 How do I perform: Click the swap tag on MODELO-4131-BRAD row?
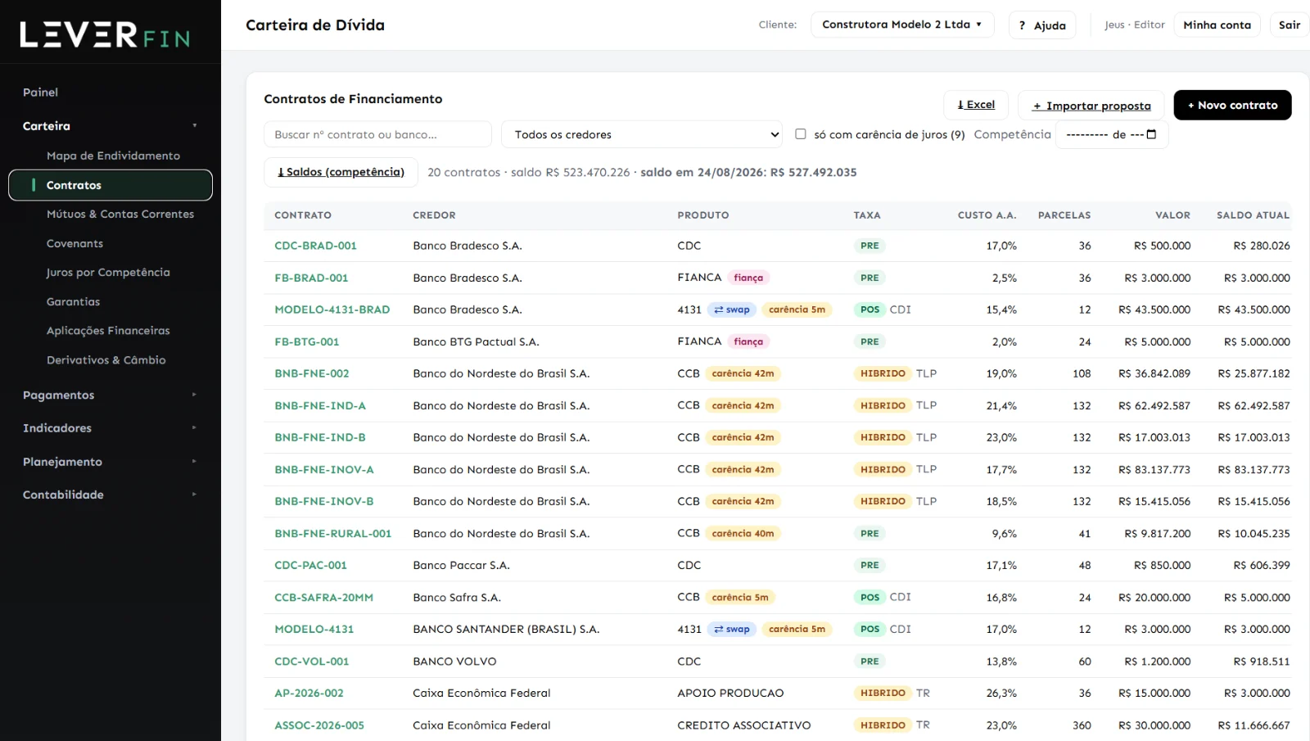coord(732,310)
